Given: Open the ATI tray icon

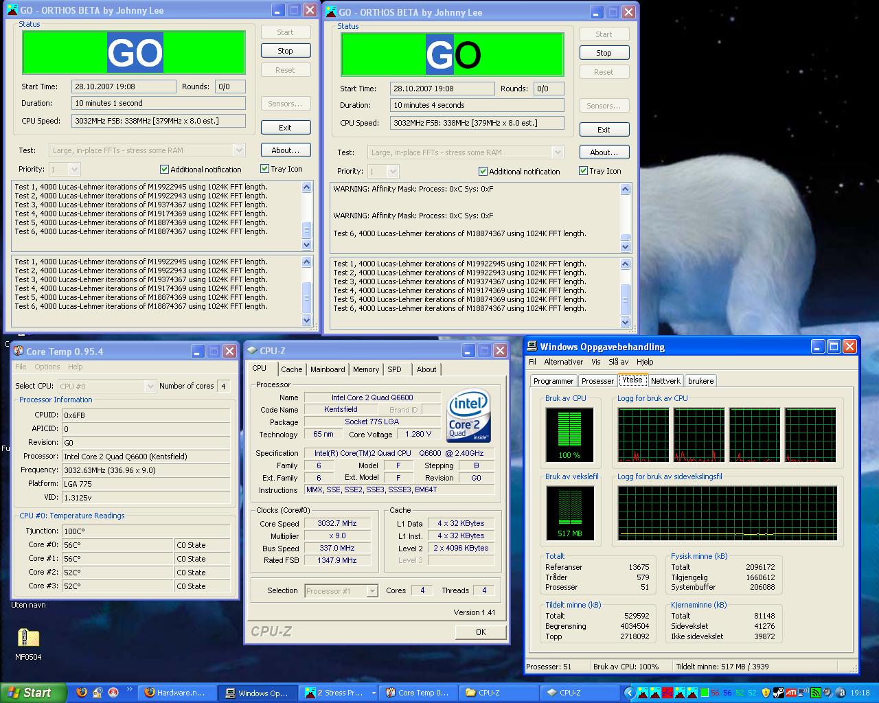Looking at the screenshot, I should coord(791,693).
